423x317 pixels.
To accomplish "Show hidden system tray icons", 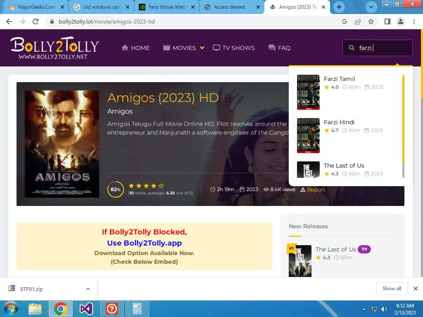I will coord(364,309).
